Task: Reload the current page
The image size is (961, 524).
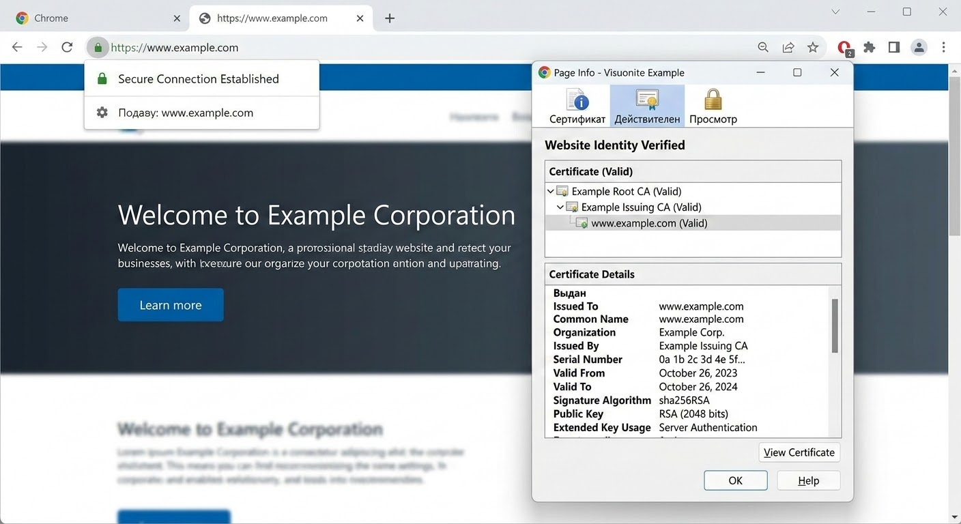Action: [67, 47]
